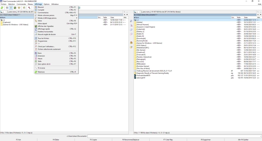Click F7 Créer Rép. button
The image size is (262, 141).
pos(168,140)
